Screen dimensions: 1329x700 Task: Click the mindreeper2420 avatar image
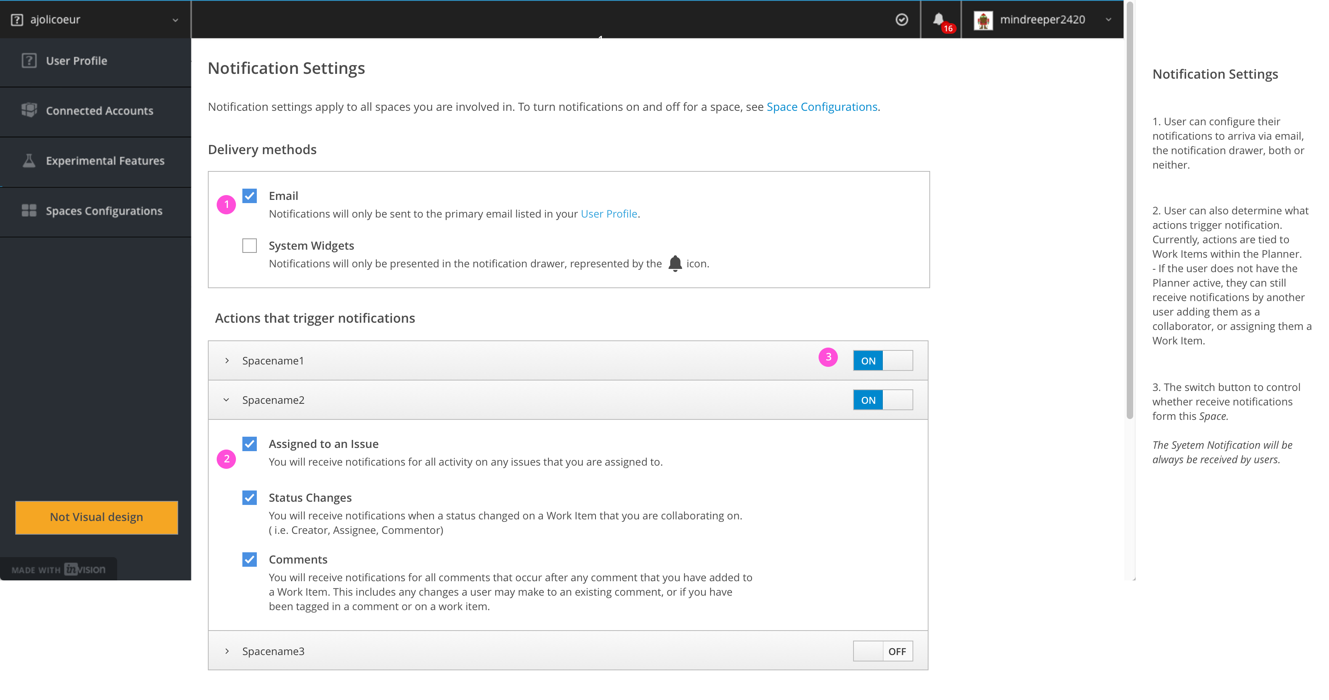[984, 19]
